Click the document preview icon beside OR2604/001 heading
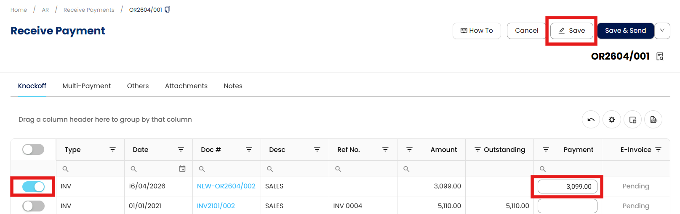Screen dimensions: 680x214 click(x=660, y=57)
